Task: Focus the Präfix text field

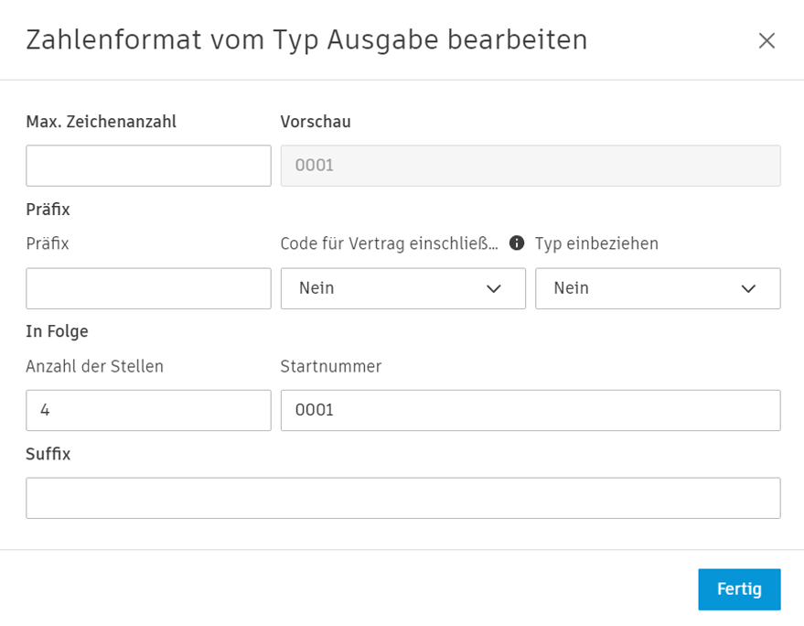Action: (x=148, y=288)
